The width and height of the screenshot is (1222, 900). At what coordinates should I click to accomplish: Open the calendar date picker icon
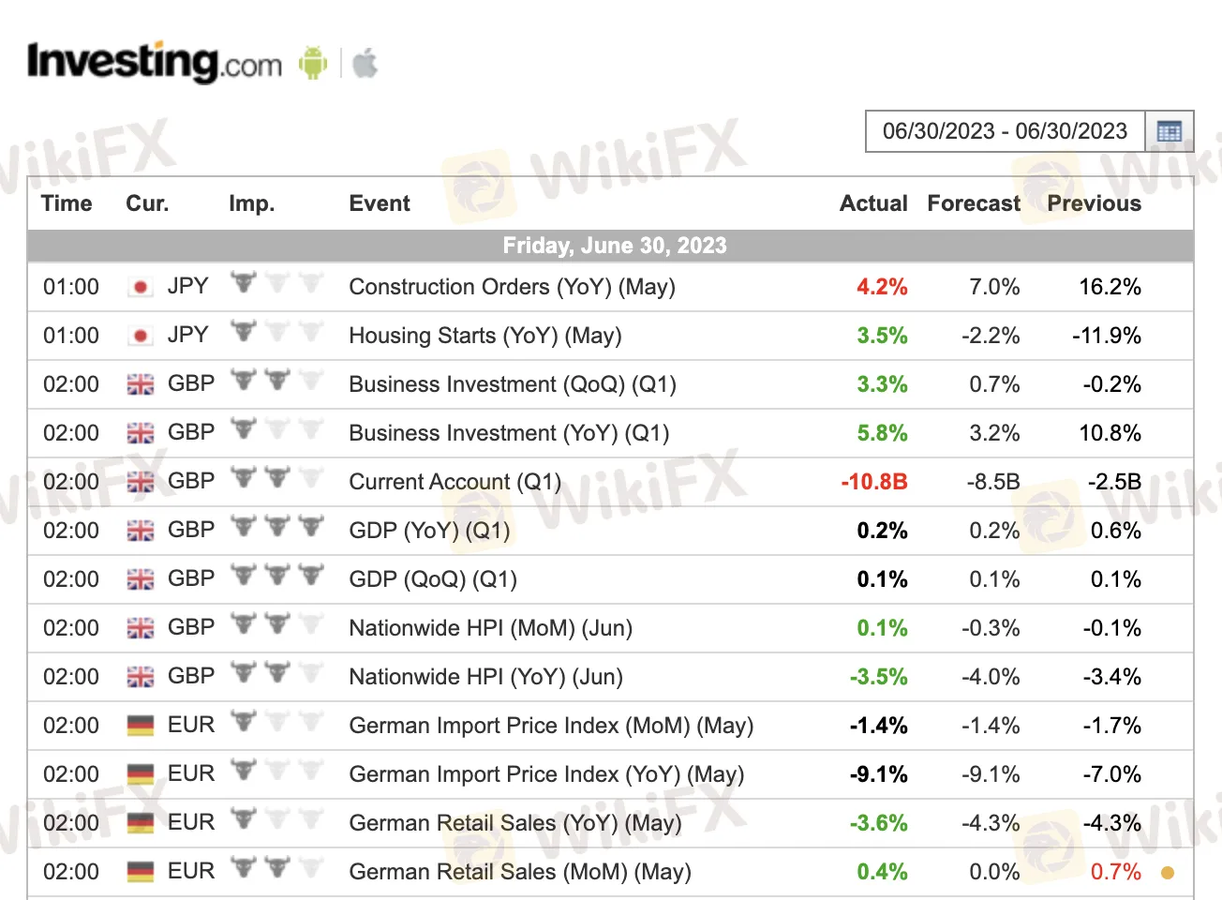click(1169, 131)
